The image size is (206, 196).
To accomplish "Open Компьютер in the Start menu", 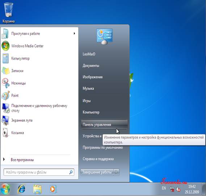I will [91, 112].
